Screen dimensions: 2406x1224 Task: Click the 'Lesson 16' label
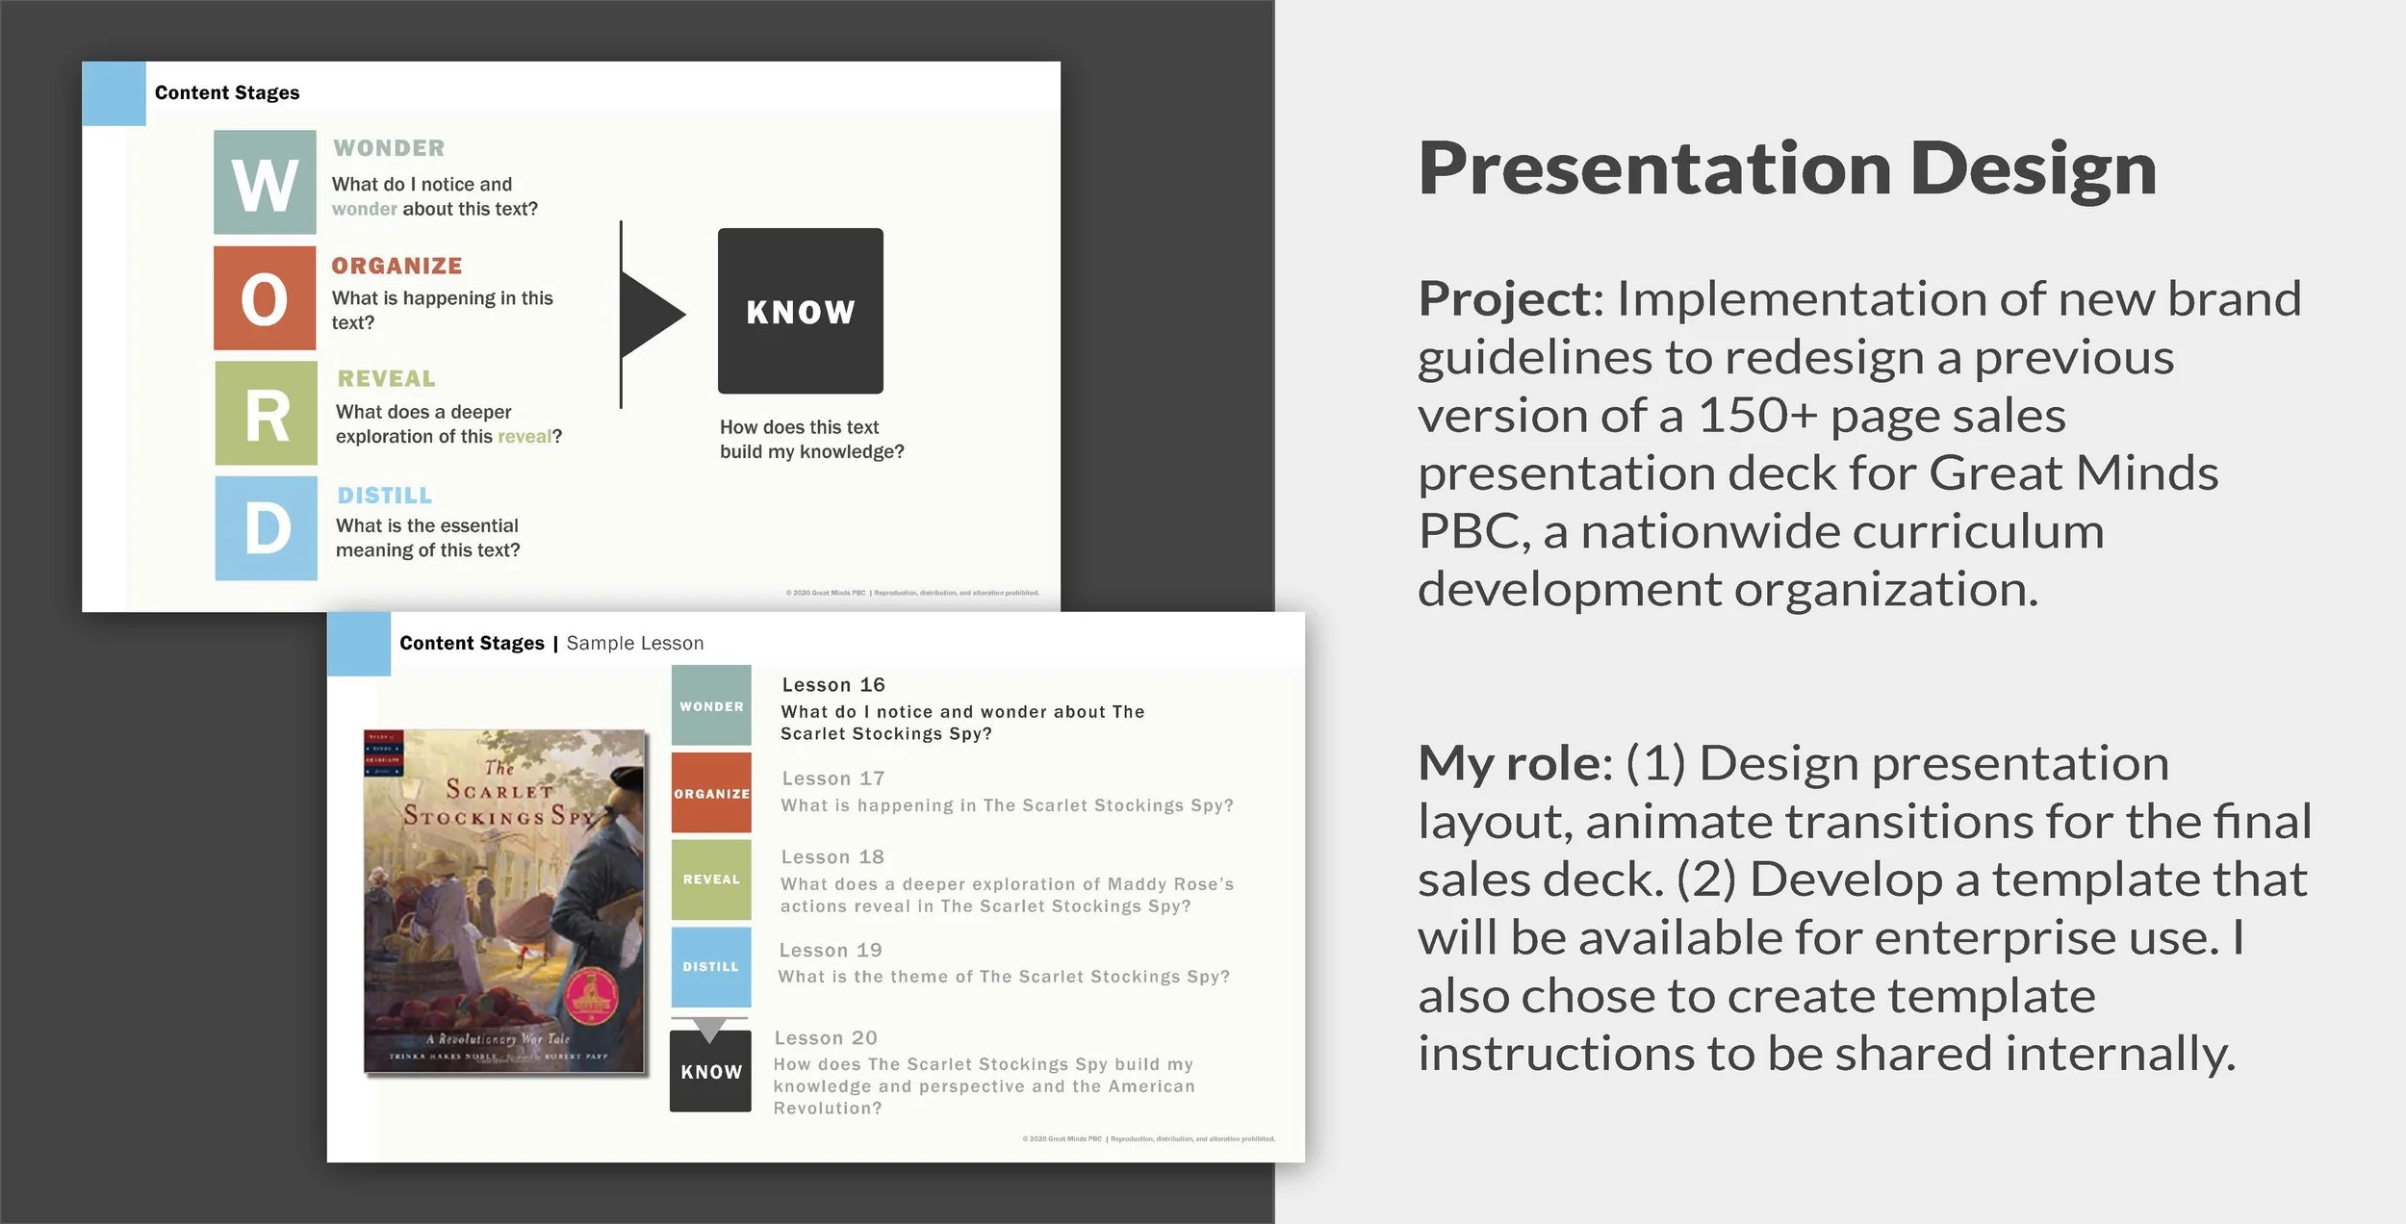coord(833,684)
